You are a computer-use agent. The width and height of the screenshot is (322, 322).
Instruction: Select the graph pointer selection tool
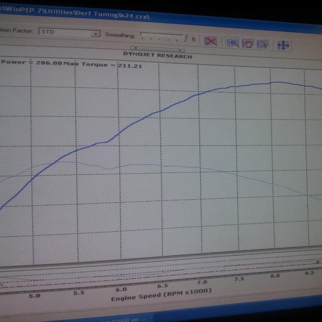[x=262, y=44]
